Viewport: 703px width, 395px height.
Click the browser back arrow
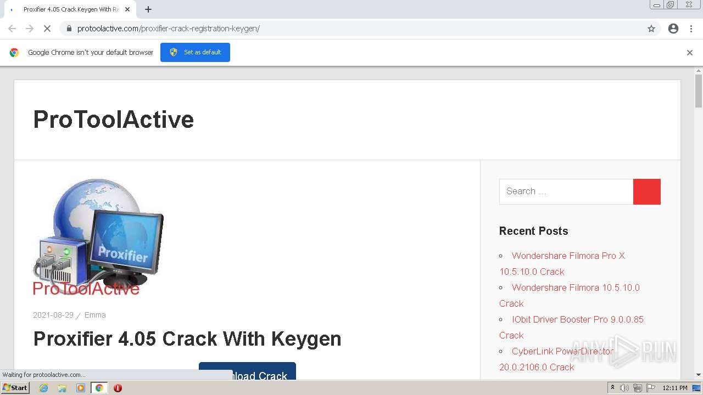click(x=12, y=29)
